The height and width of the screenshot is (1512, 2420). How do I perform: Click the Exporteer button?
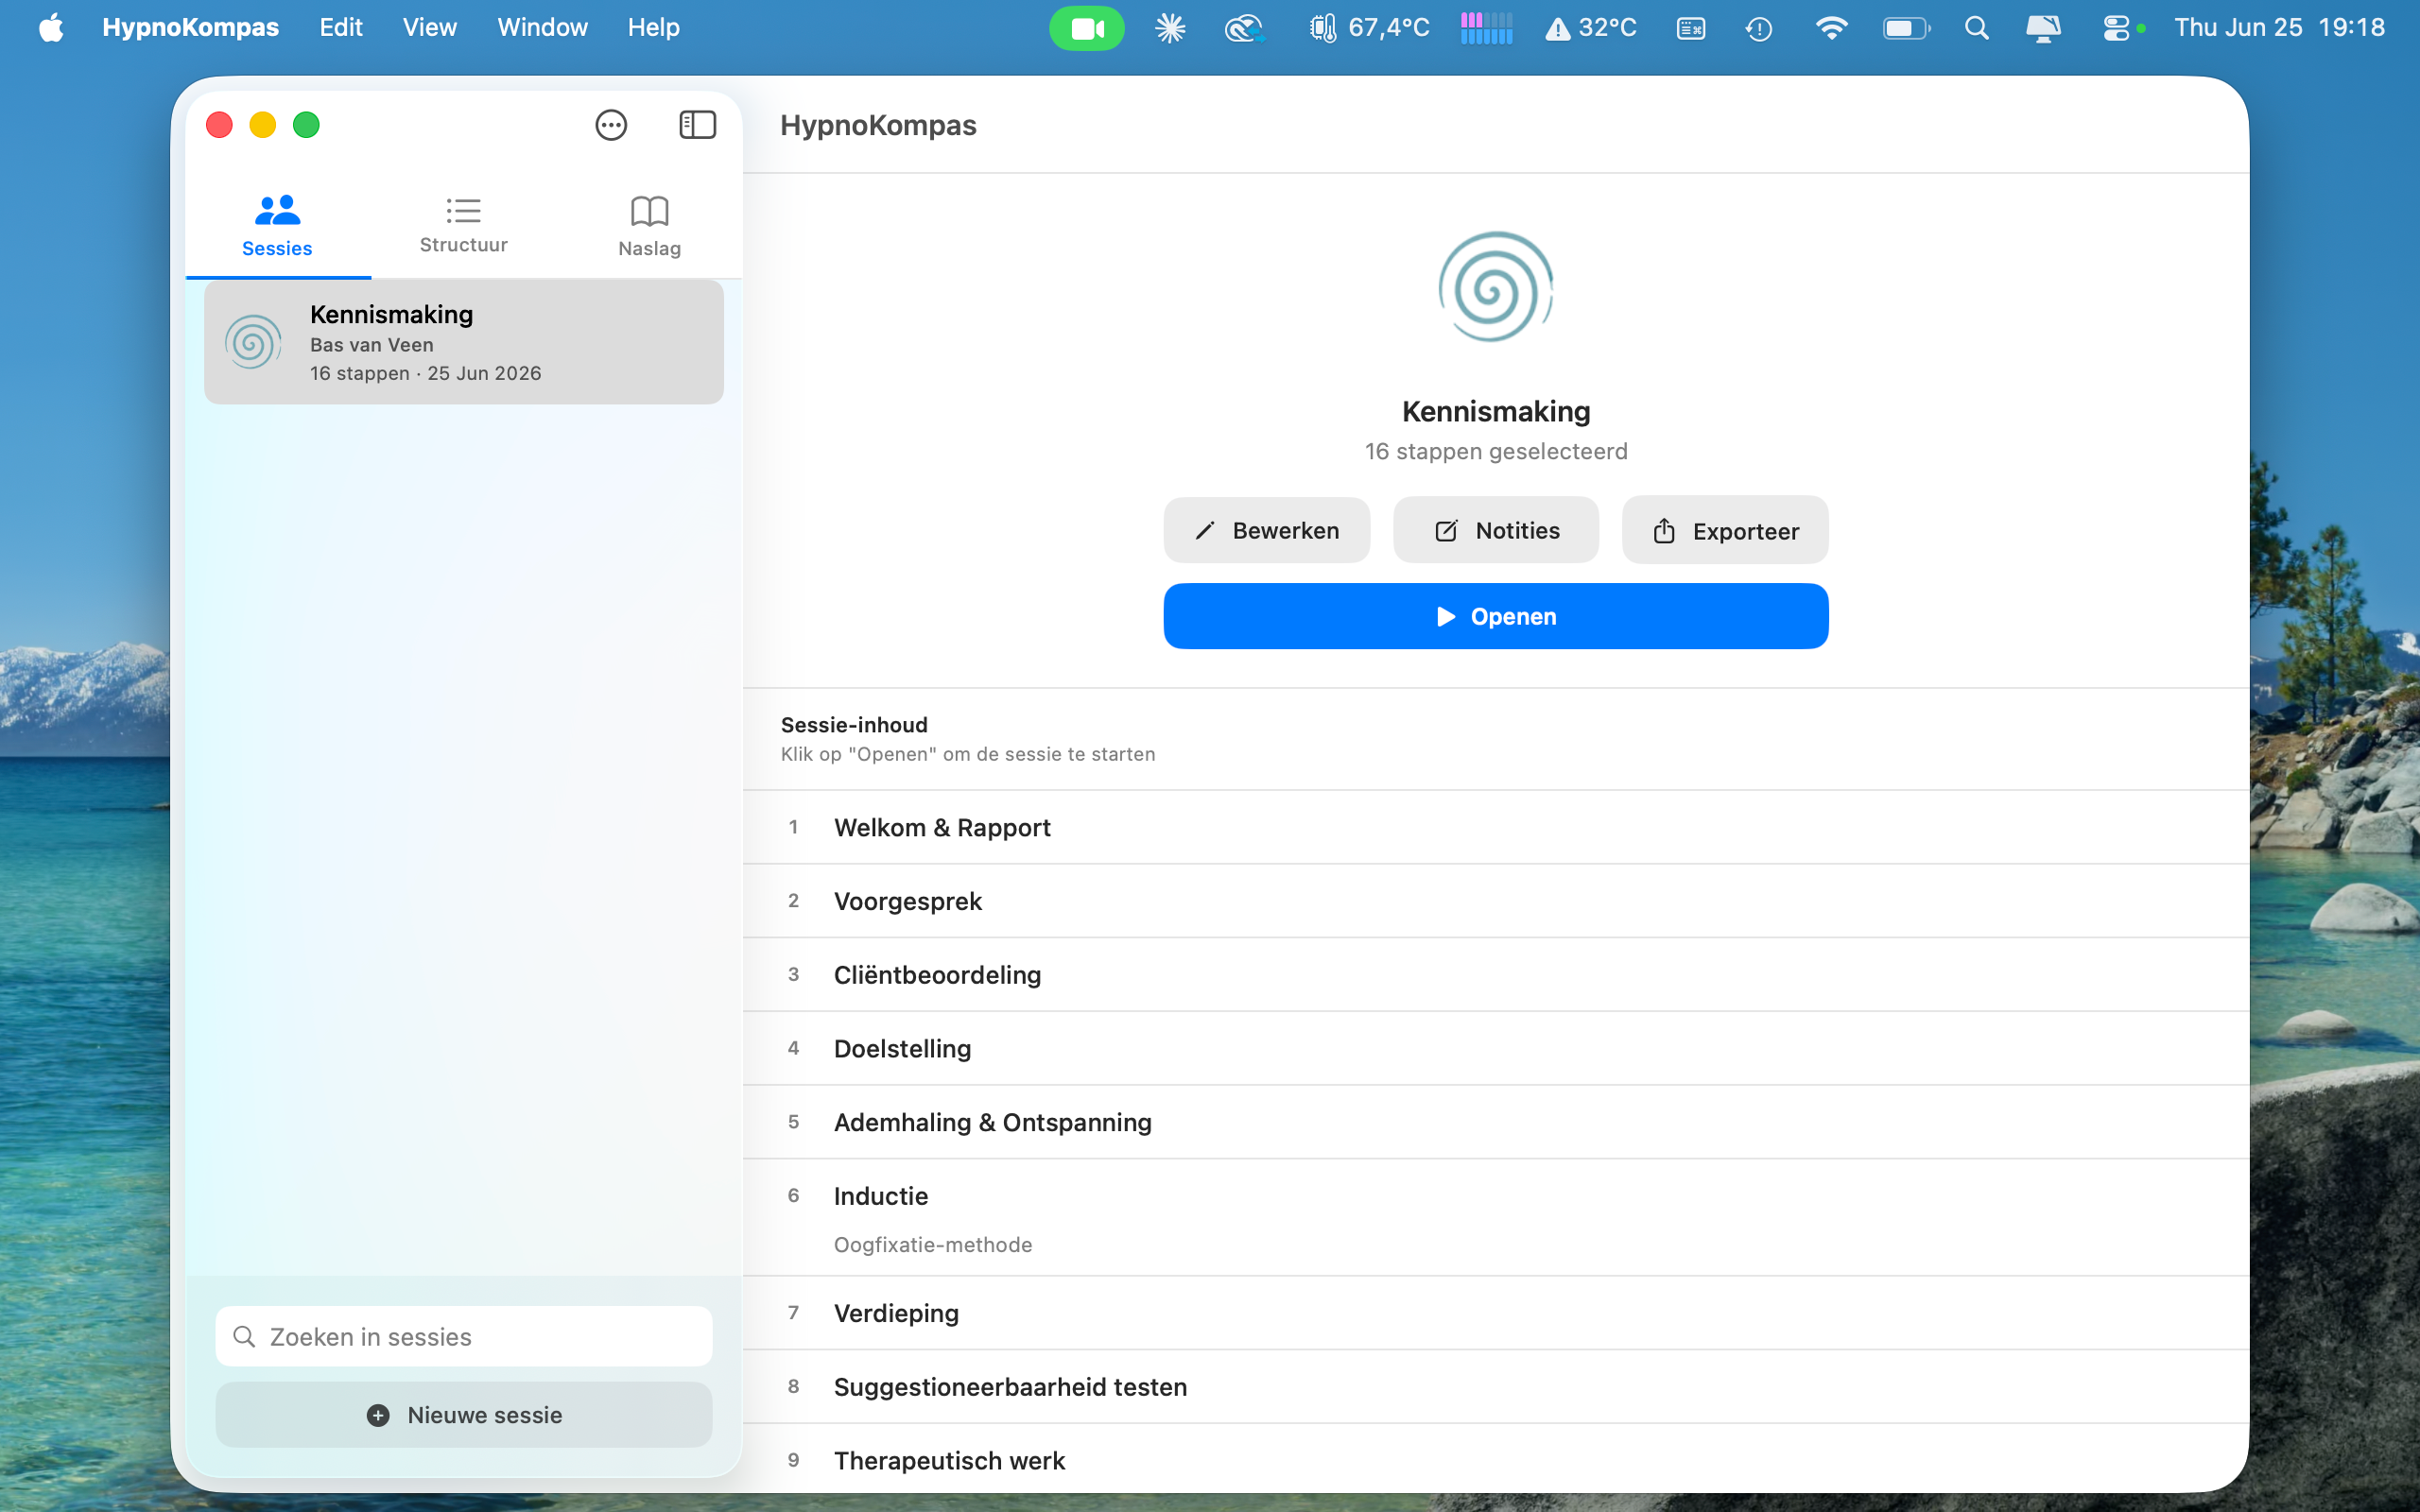(1725, 530)
